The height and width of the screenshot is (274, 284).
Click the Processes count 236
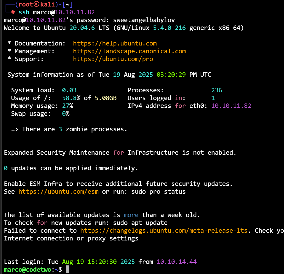pos(216,90)
